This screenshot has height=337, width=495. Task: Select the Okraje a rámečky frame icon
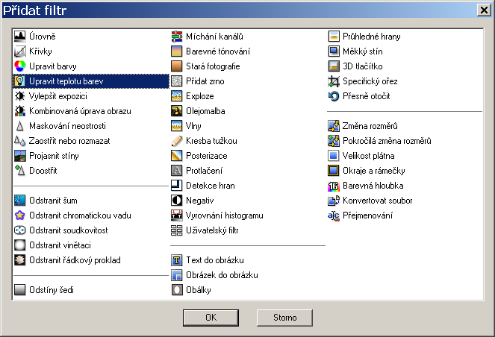pos(334,171)
